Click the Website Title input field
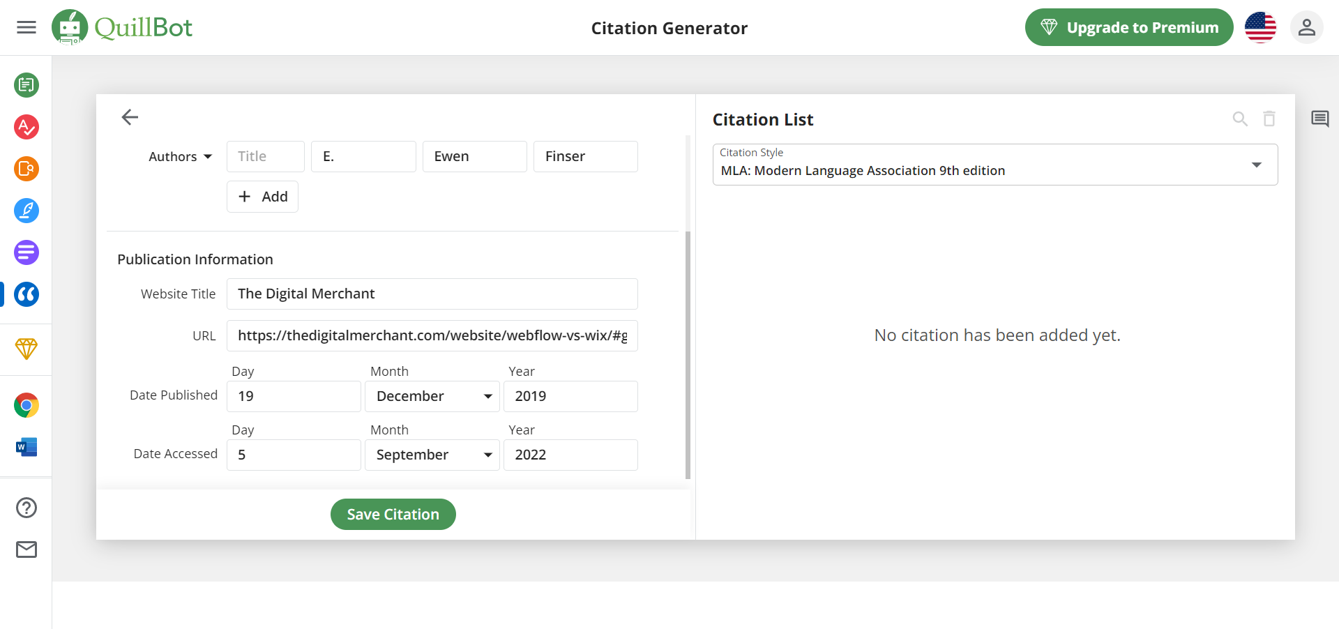1339x629 pixels. [x=432, y=294]
